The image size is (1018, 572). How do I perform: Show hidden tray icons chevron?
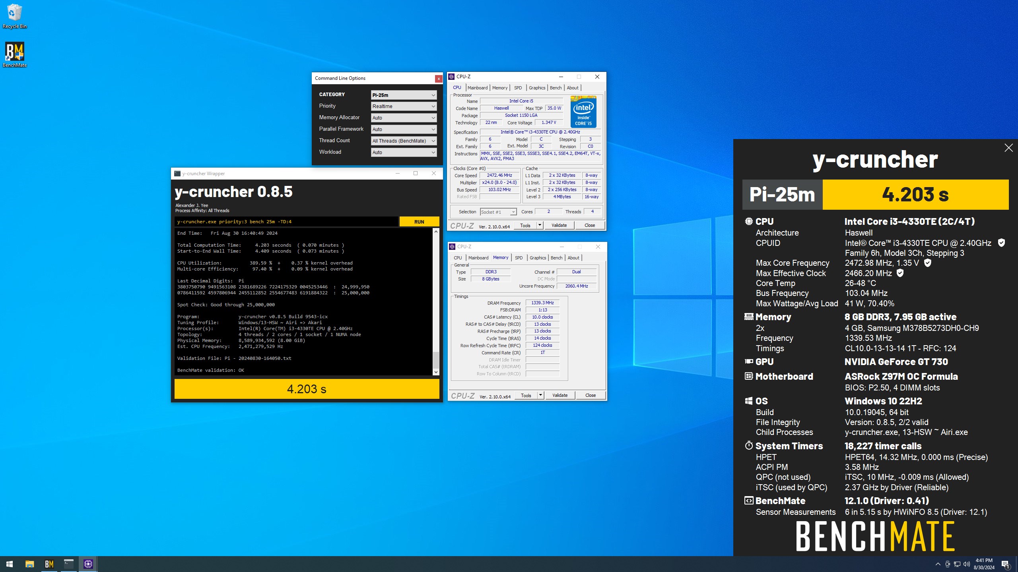tap(938, 564)
